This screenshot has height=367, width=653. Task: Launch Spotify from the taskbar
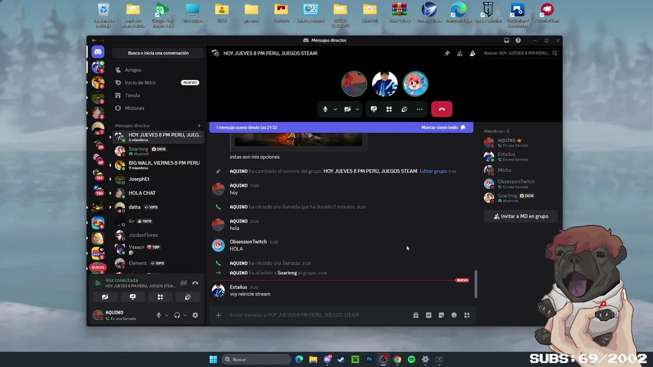411,359
